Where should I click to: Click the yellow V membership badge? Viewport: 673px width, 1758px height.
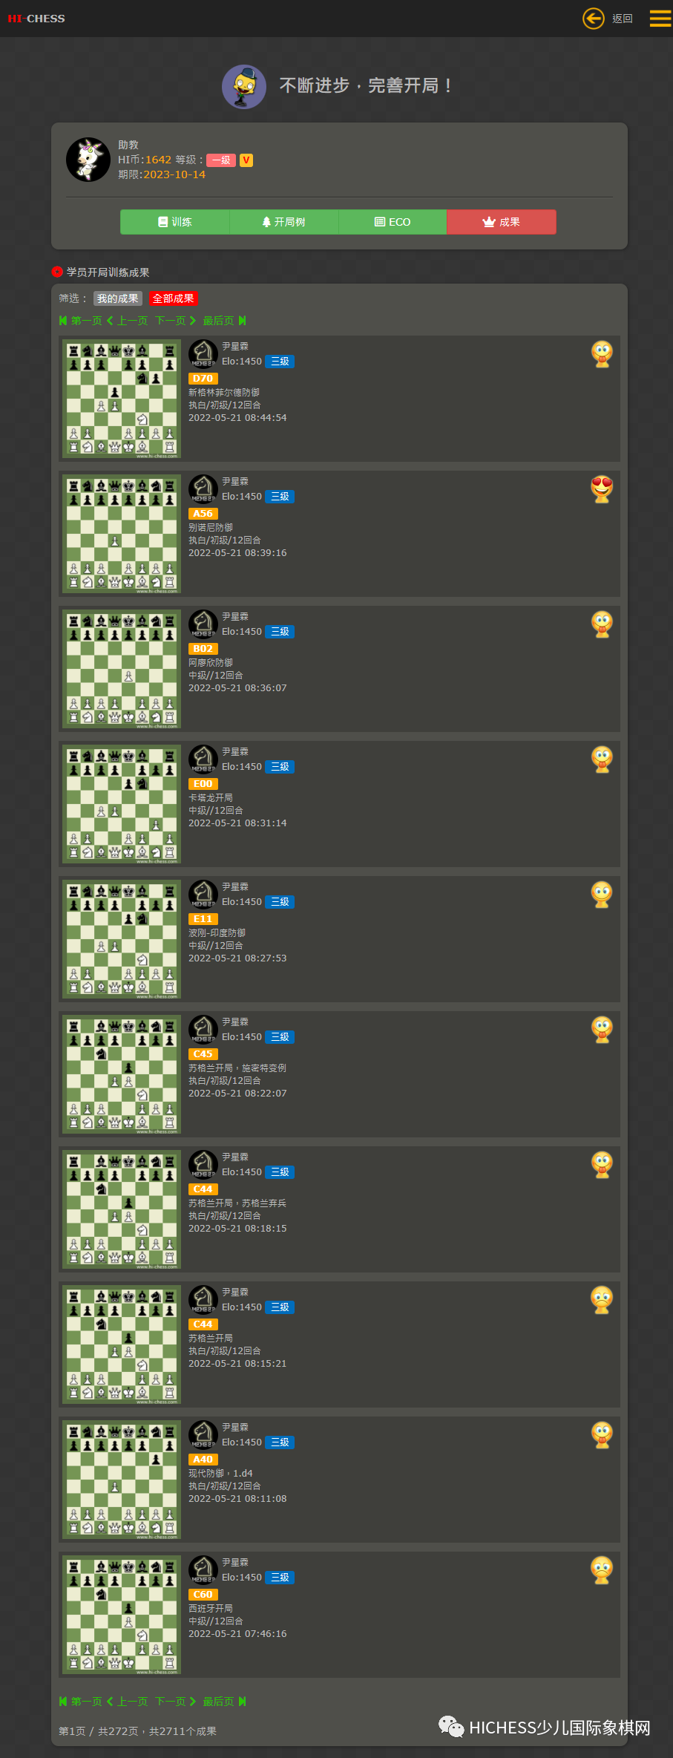pyautogui.click(x=246, y=160)
